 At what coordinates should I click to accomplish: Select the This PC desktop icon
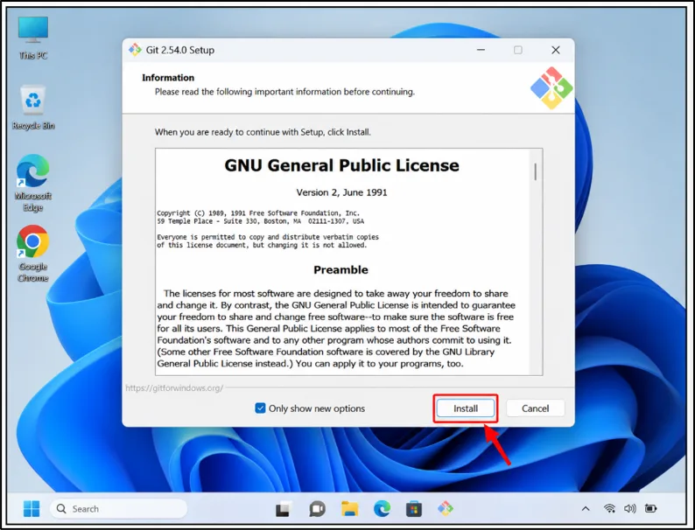coord(33,38)
